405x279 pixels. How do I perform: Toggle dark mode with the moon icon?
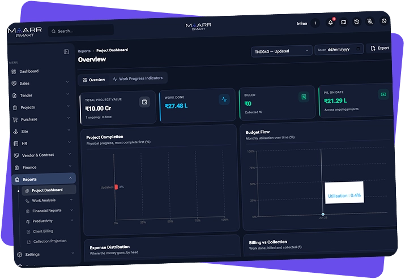(x=384, y=21)
